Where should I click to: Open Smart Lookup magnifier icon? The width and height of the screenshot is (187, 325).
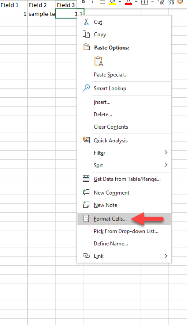[x=86, y=88]
